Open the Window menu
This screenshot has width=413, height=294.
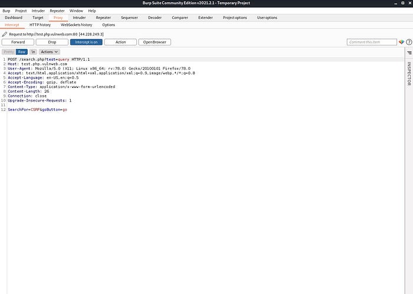click(x=76, y=11)
